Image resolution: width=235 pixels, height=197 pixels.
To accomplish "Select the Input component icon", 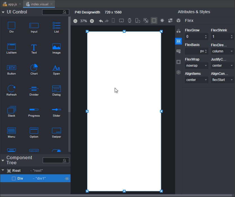I will [x=34, y=26].
